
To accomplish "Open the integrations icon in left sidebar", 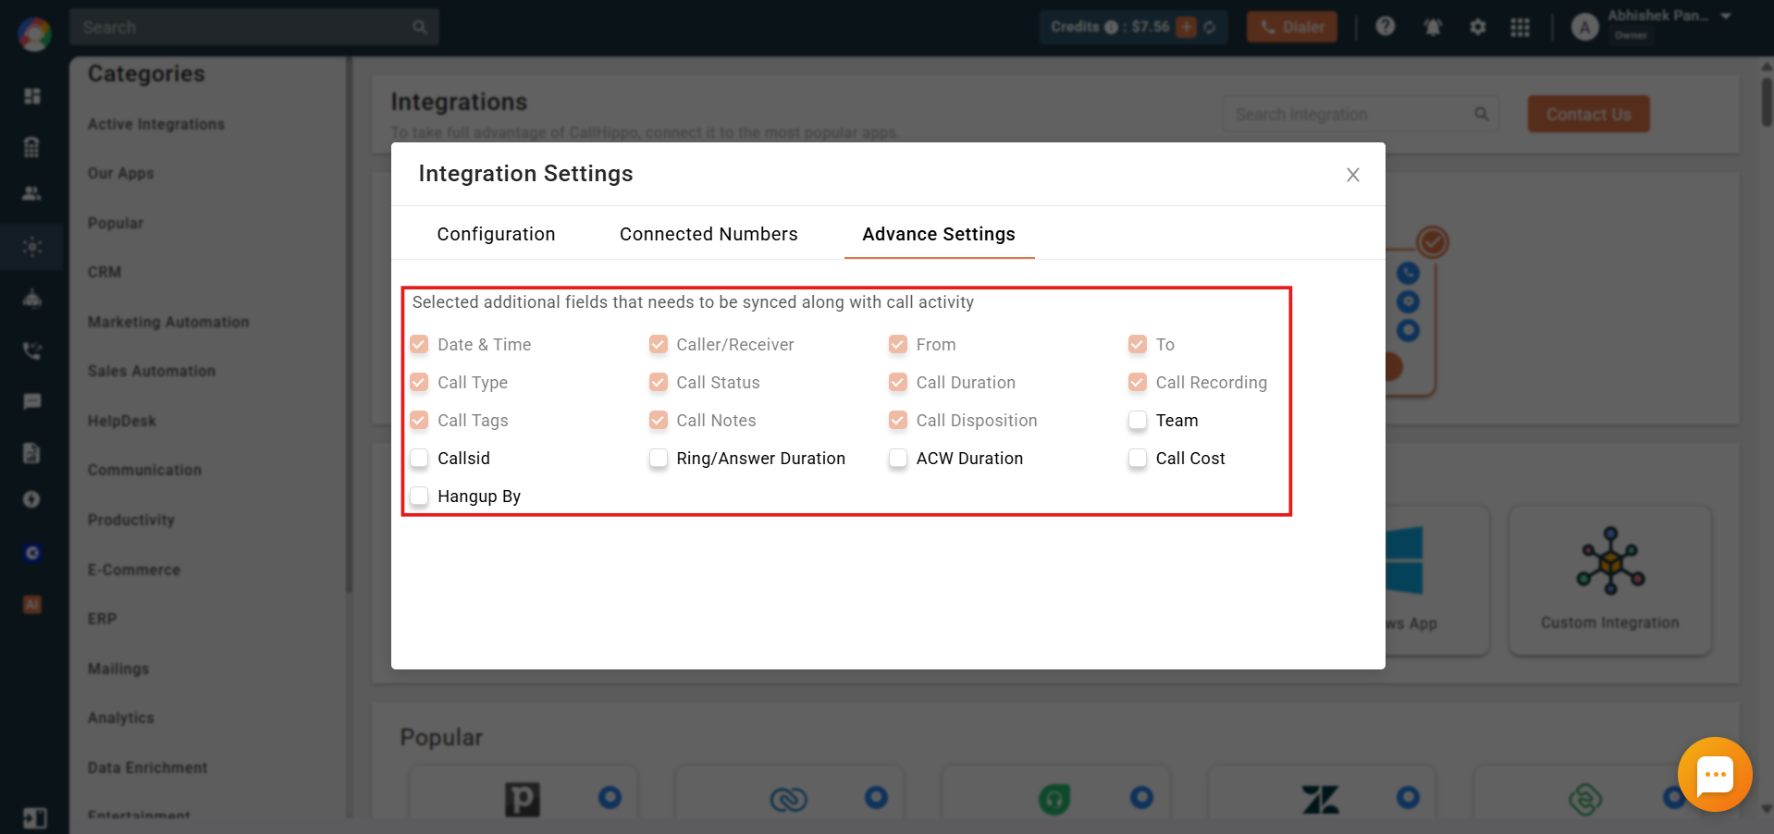I will click(x=32, y=247).
